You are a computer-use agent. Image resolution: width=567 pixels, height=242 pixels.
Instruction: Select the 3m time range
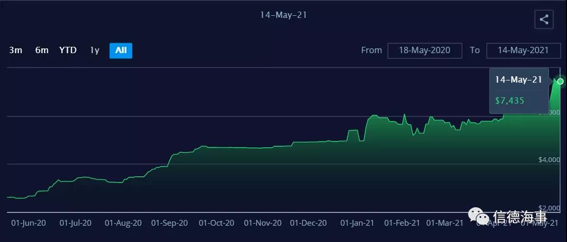(16, 51)
